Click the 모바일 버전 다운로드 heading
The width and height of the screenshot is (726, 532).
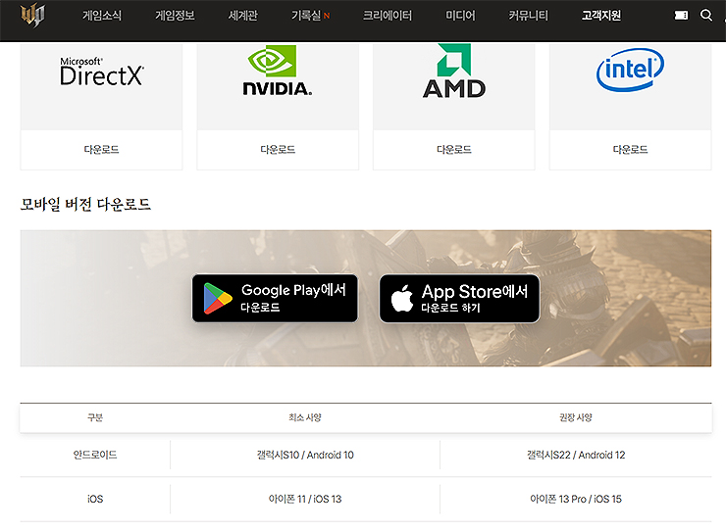tap(85, 204)
